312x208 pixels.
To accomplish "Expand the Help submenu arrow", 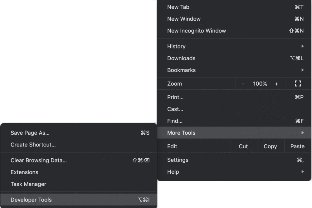I will coord(302,171).
